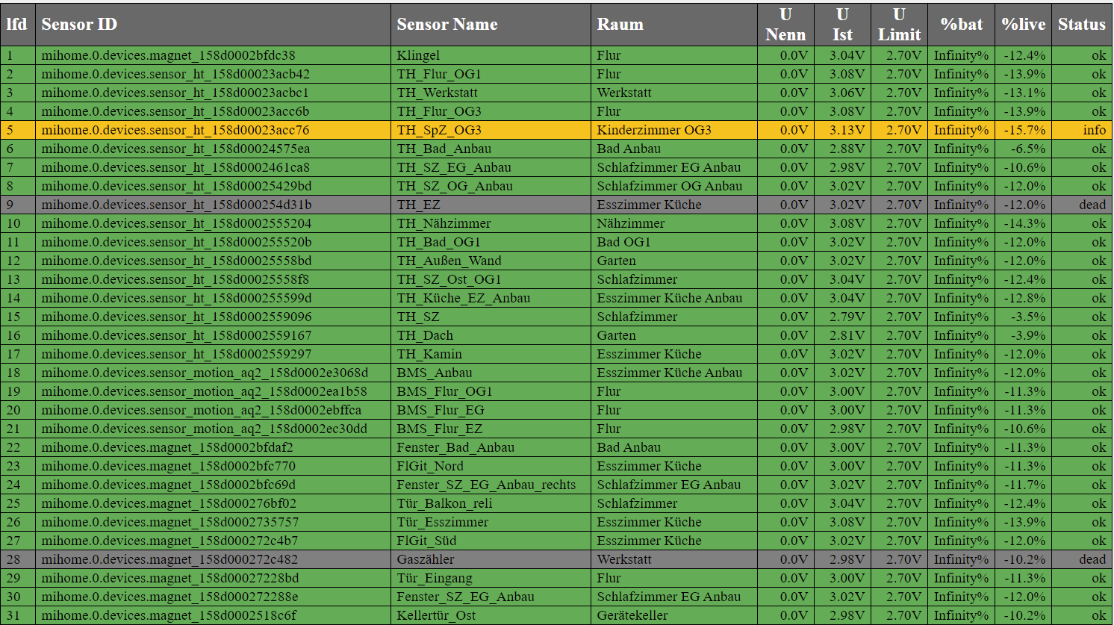Click 'info' status in TH_SpZ_OG3 row

[1095, 130]
